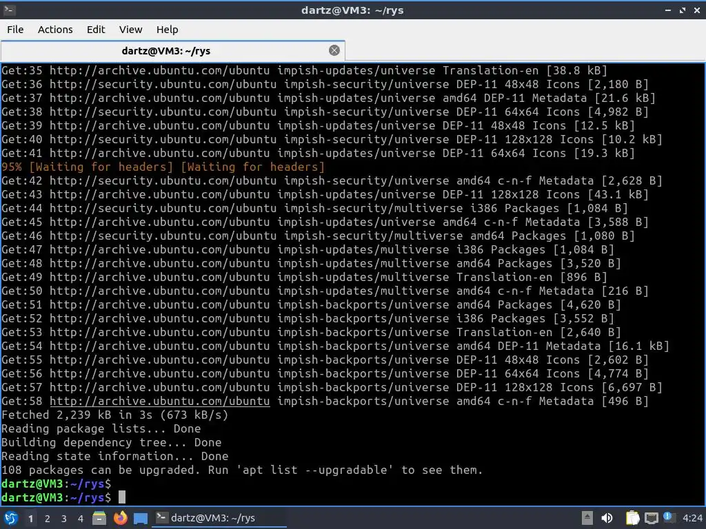Image resolution: width=706 pixels, height=529 pixels.
Task: Switch to workspace 4
Action: pos(81,519)
